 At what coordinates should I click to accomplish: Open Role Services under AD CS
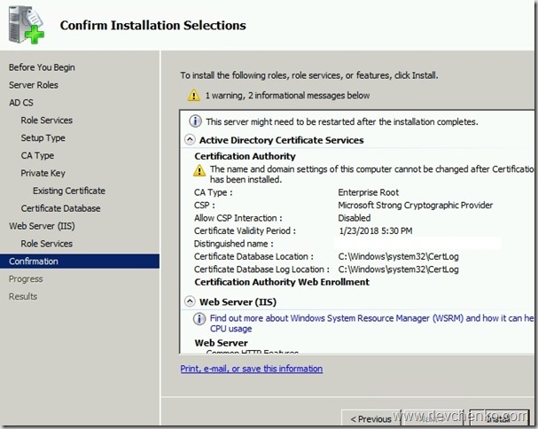point(47,121)
